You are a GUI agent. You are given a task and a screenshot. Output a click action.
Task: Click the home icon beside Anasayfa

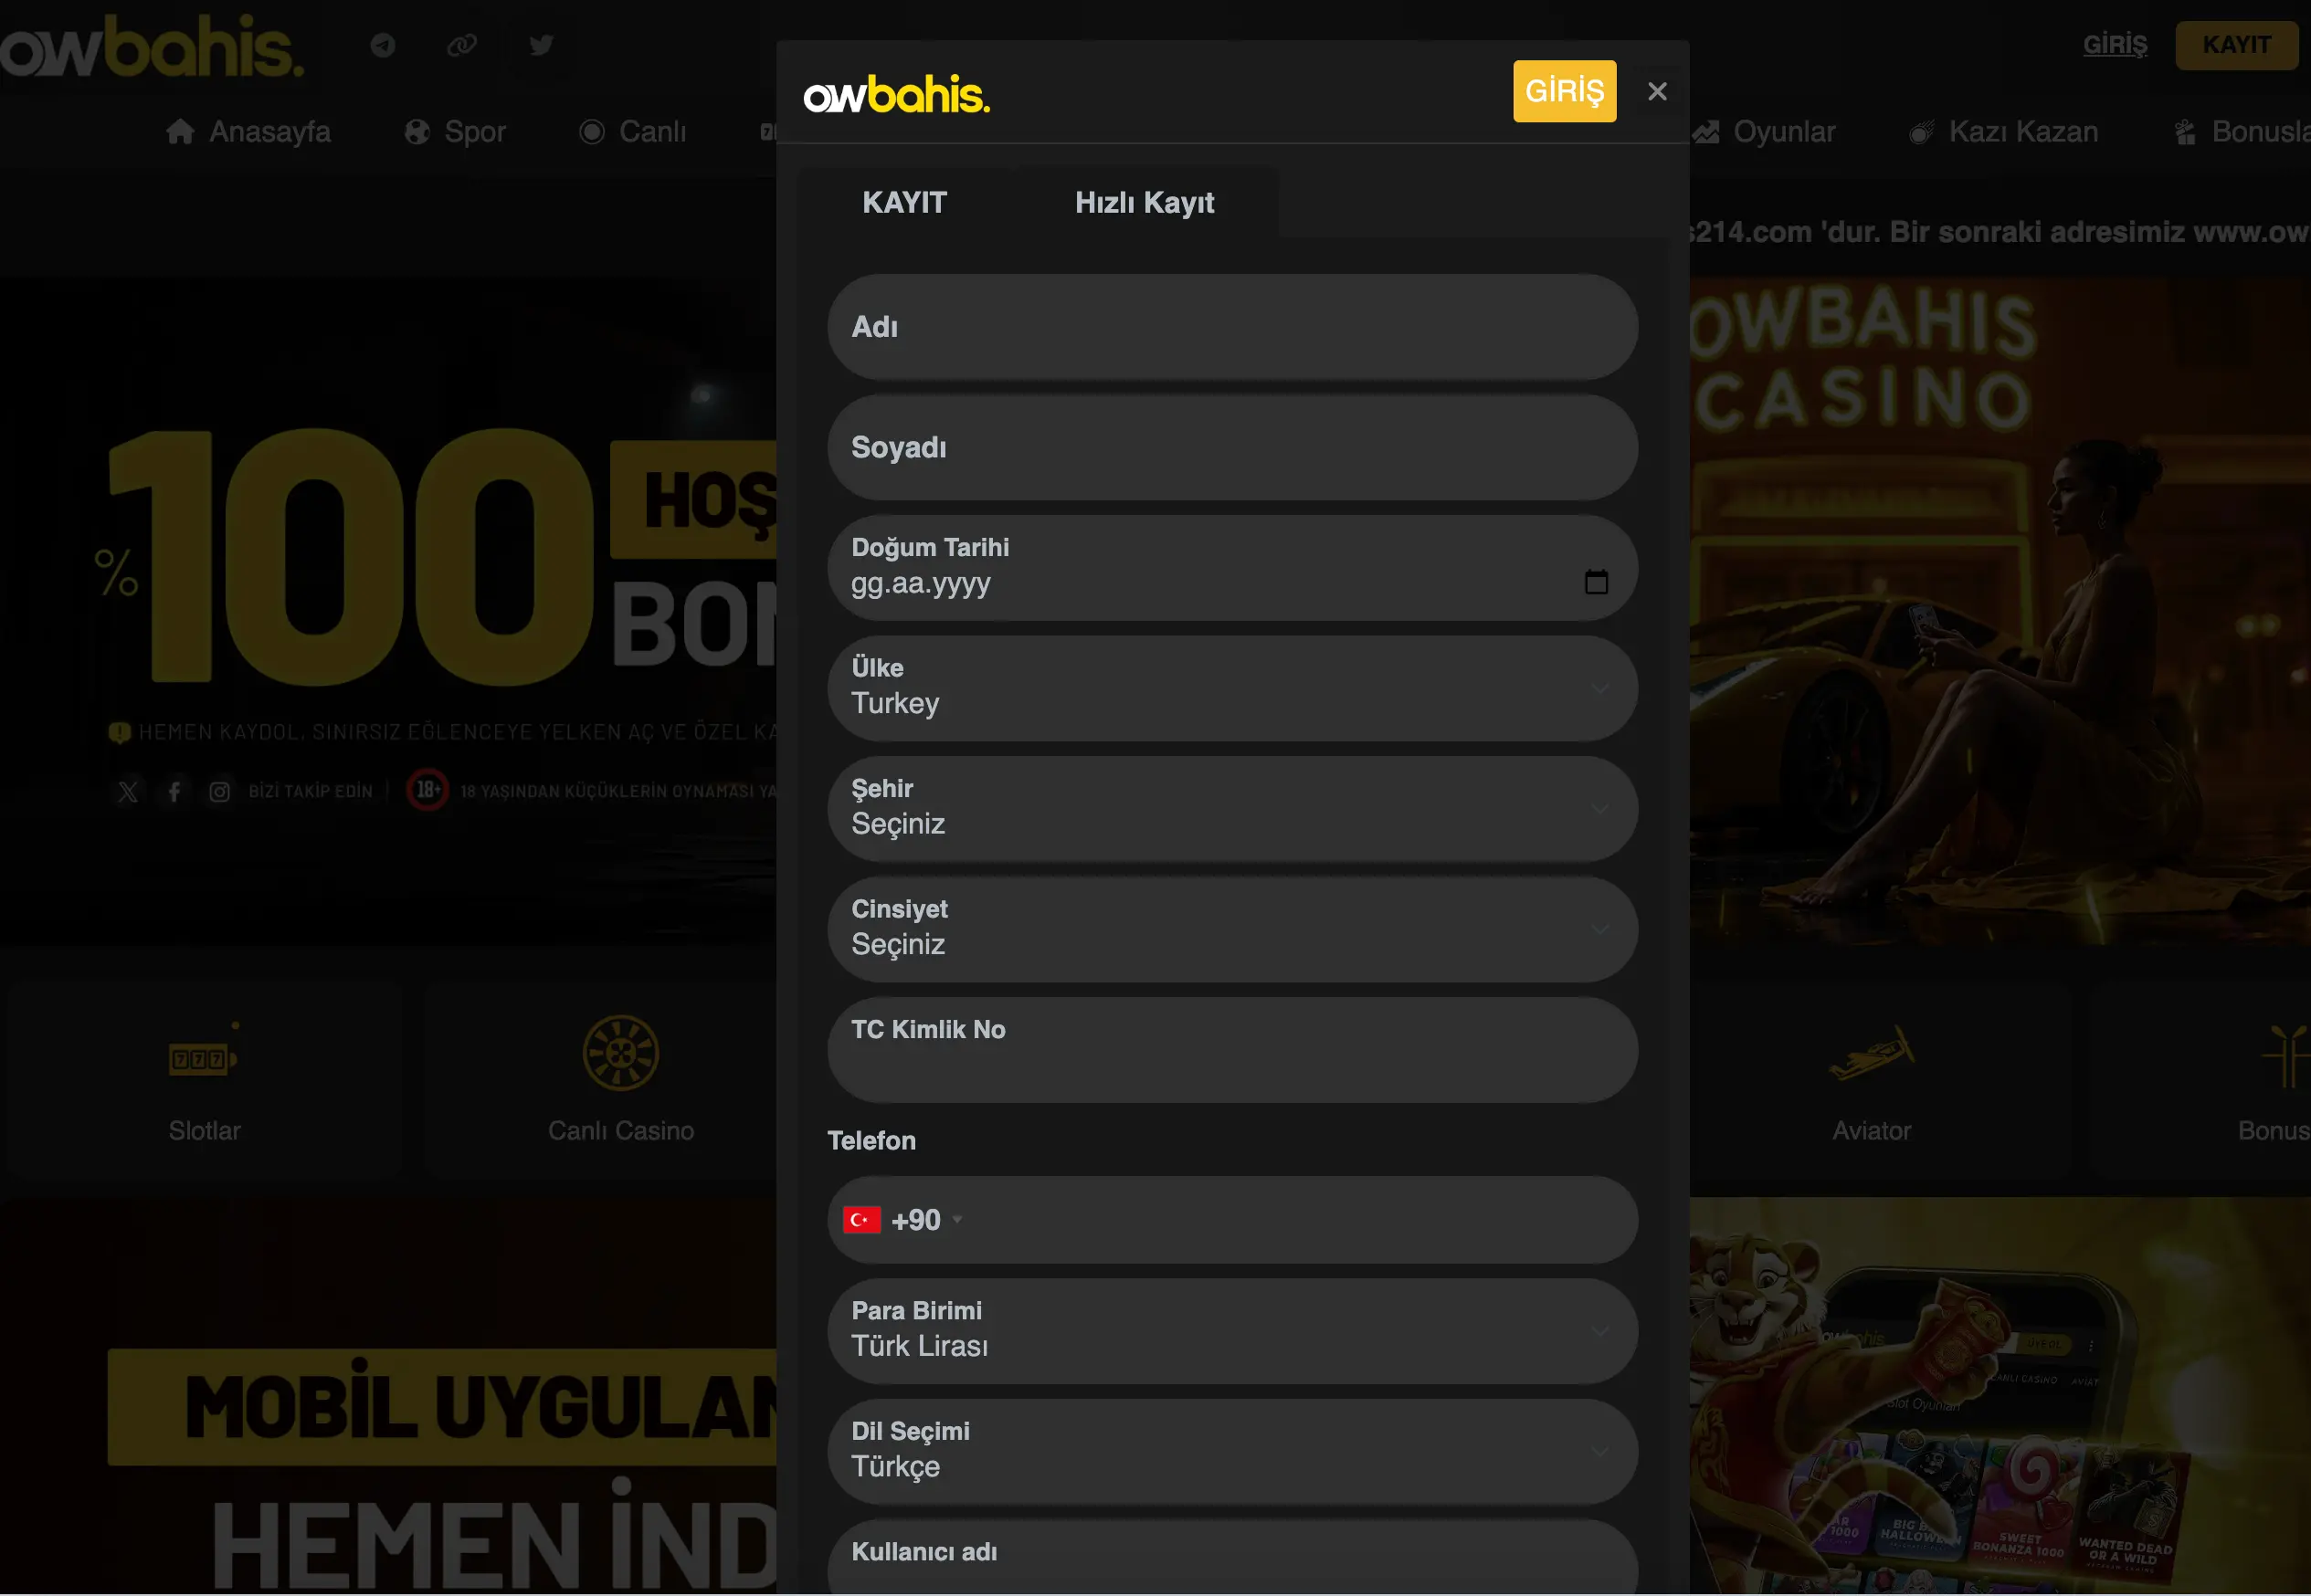tap(180, 131)
